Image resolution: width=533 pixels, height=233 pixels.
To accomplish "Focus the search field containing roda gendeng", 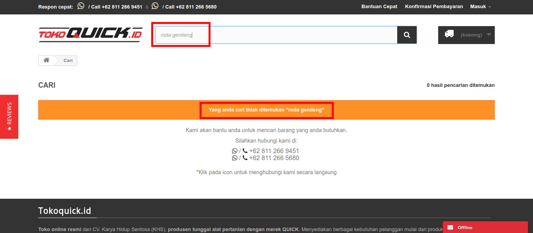I will [276, 35].
